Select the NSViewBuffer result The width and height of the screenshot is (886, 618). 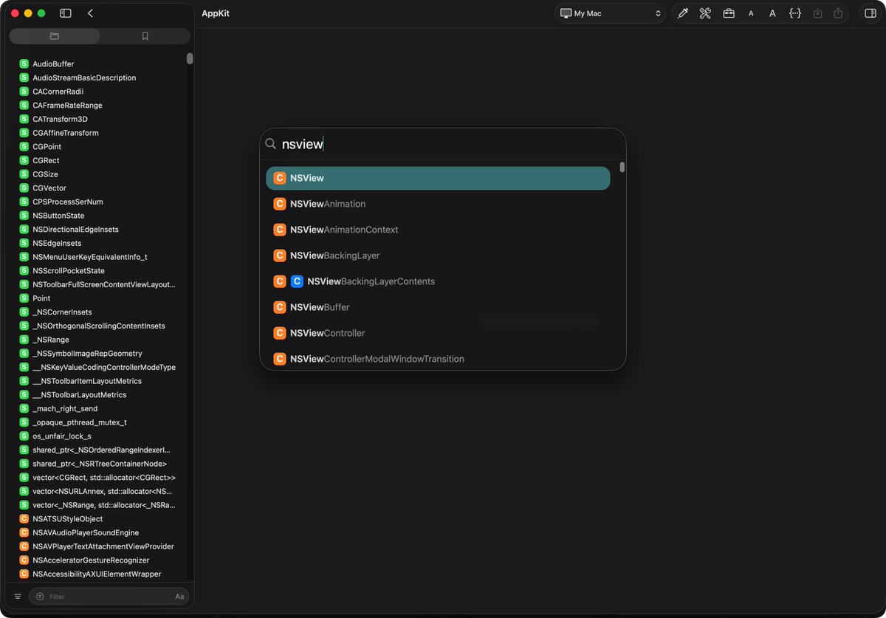(438, 307)
